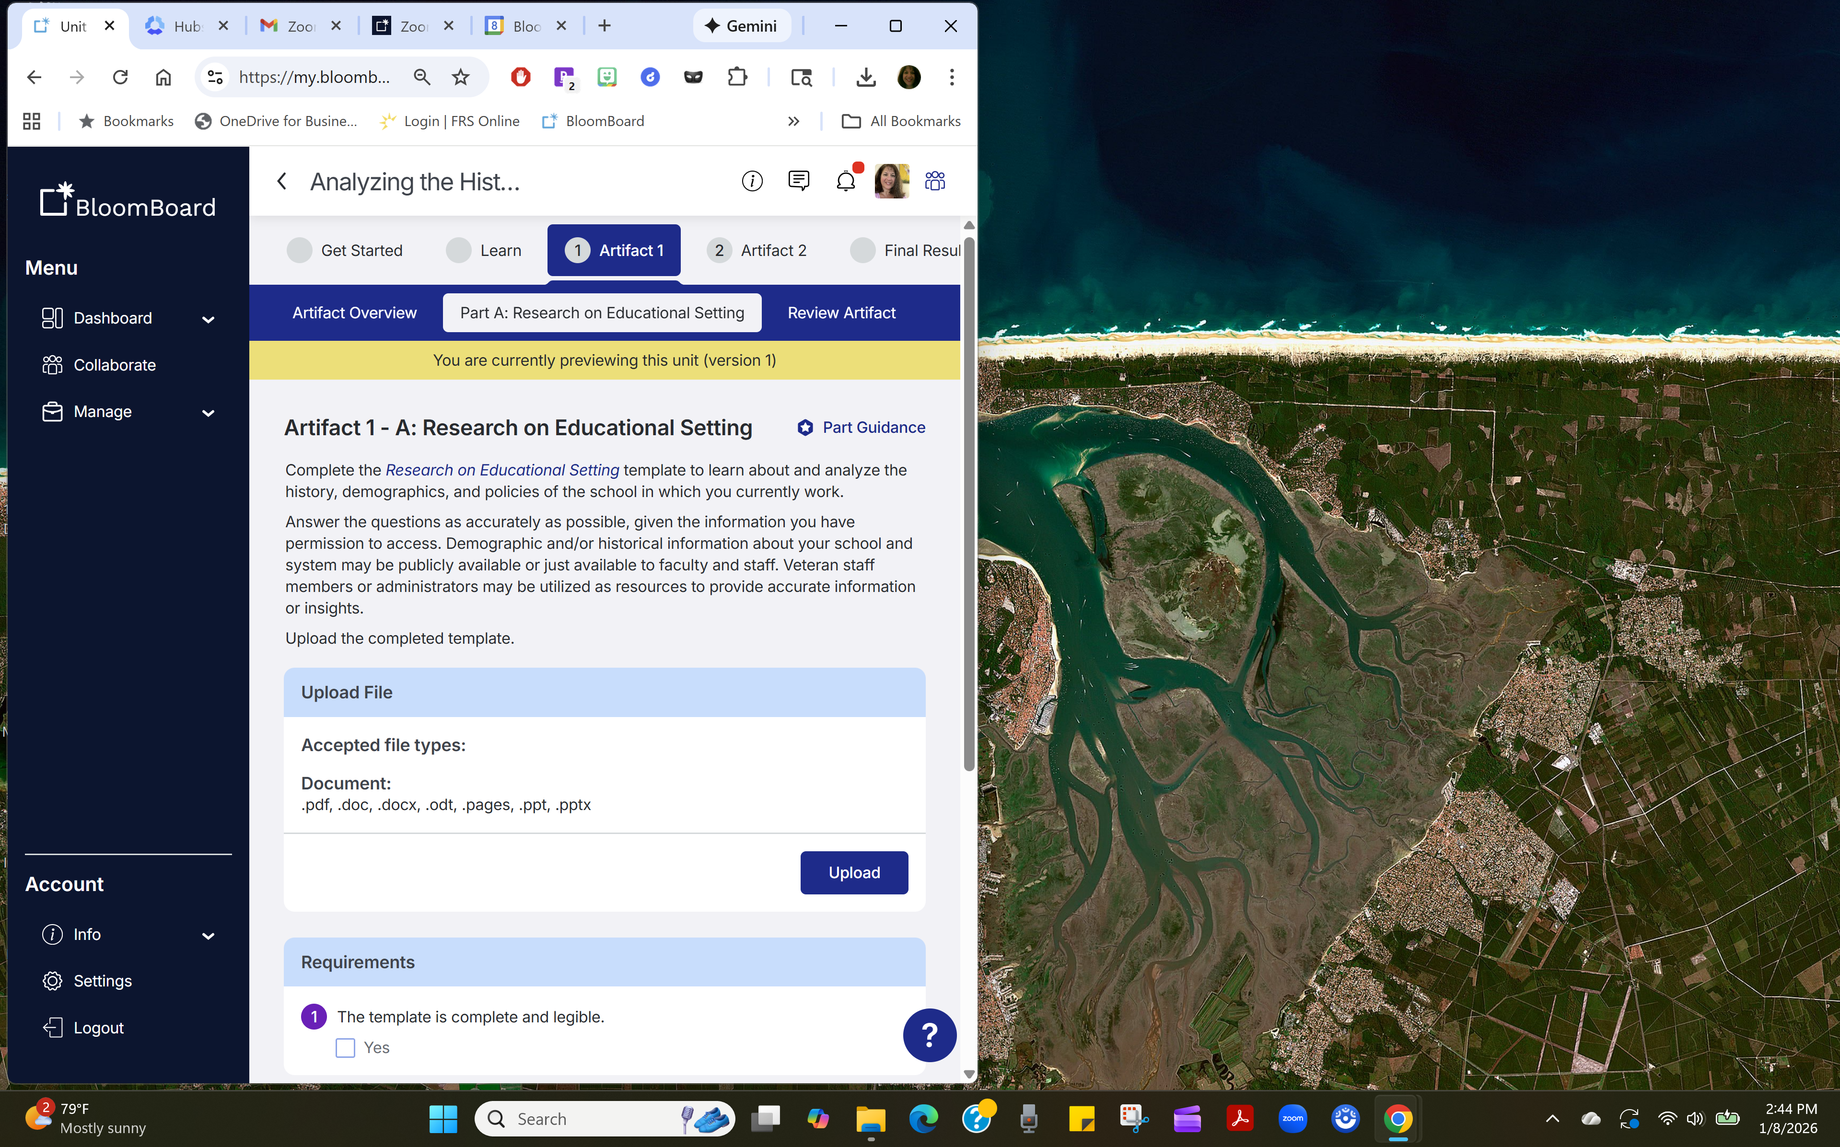The image size is (1840, 1147).
Task: Open the Gemini button in Chrome
Action: (x=741, y=26)
